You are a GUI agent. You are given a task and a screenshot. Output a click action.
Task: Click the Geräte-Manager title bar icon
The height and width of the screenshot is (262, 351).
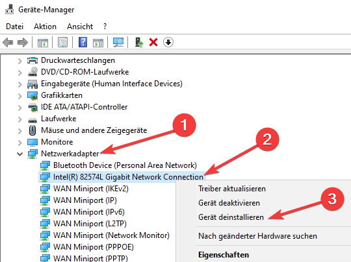(x=9, y=9)
